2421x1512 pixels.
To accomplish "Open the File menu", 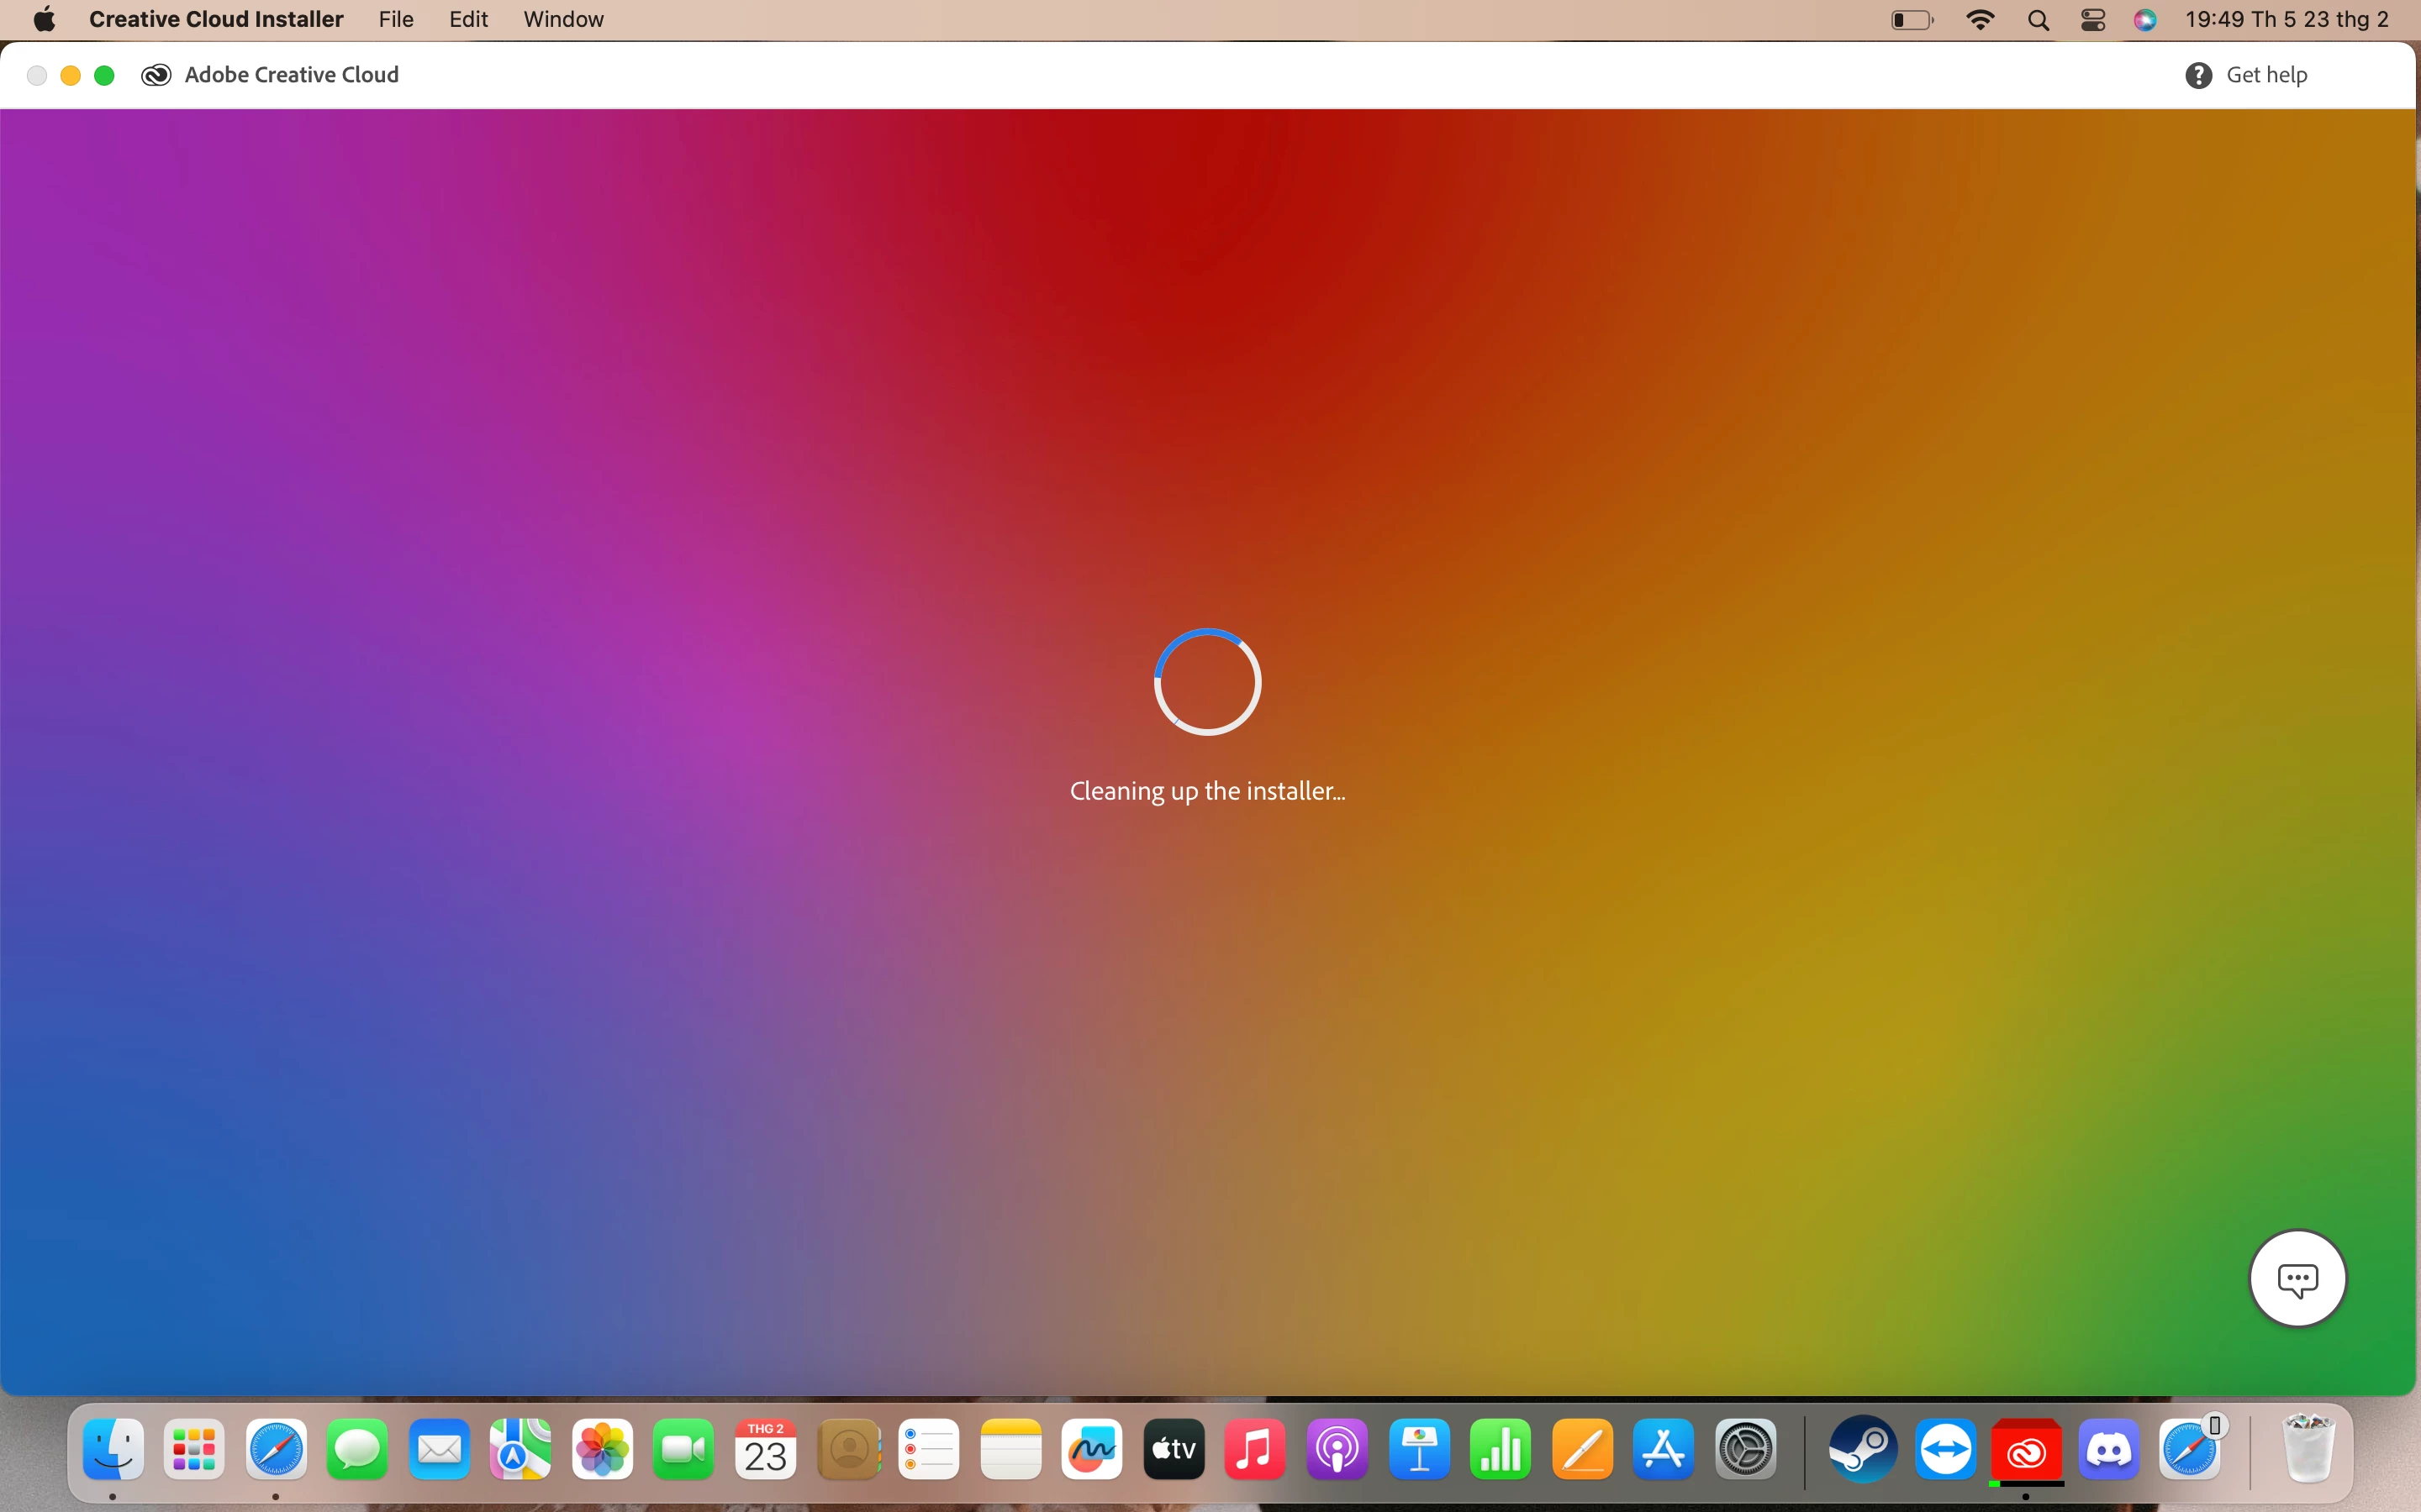I will [396, 19].
